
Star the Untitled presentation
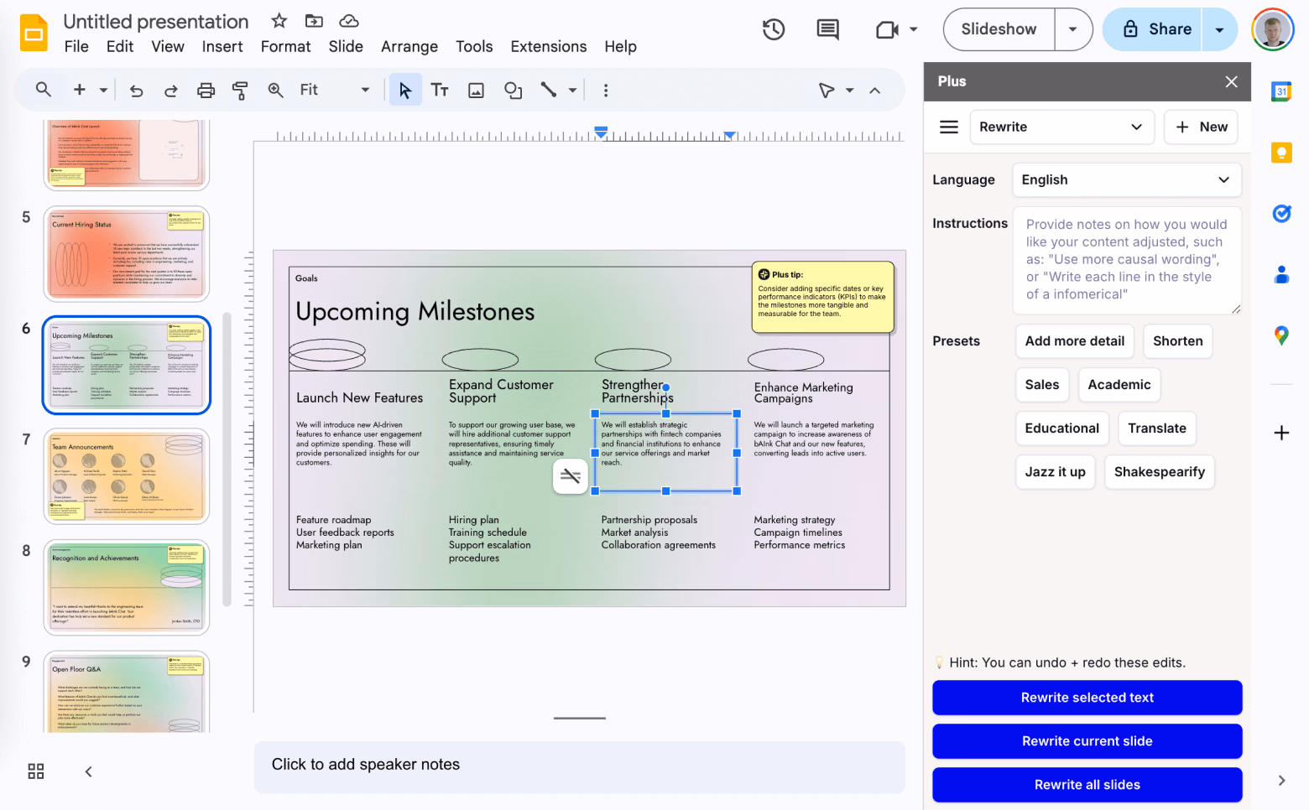pyautogui.click(x=279, y=21)
